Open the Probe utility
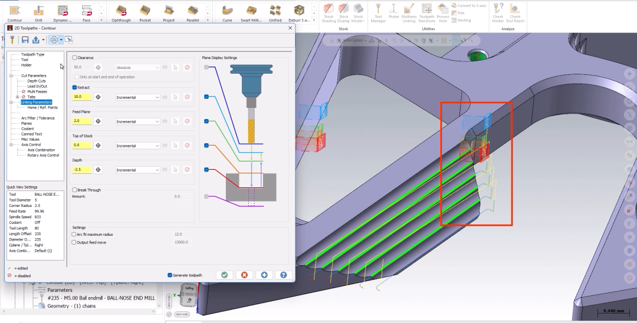 click(x=393, y=11)
